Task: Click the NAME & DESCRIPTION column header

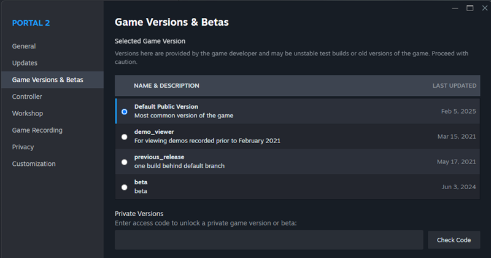Action: pyautogui.click(x=166, y=85)
